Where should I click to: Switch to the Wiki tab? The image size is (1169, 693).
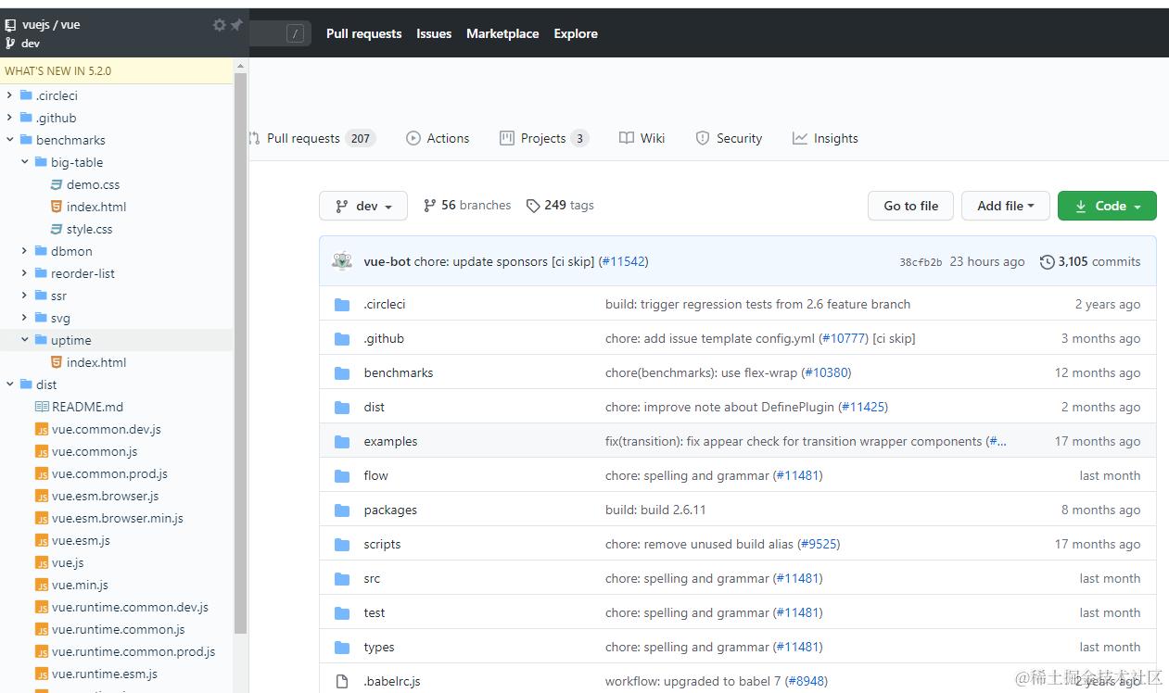tap(642, 138)
